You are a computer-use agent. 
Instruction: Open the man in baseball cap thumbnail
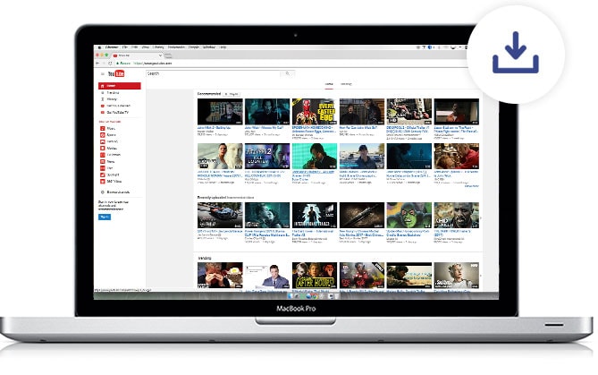[362, 156]
